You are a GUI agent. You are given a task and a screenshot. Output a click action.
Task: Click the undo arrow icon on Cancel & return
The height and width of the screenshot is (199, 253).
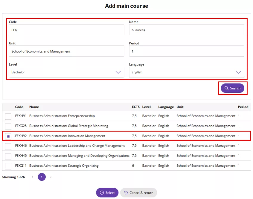coord(126,193)
